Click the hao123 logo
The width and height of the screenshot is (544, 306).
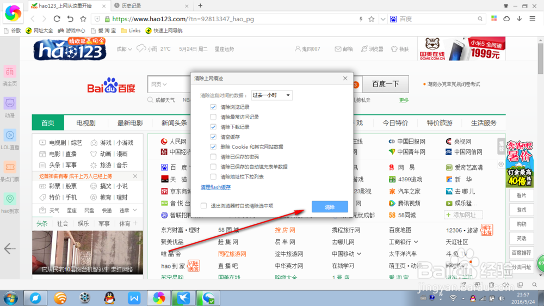tap(70, 50)
